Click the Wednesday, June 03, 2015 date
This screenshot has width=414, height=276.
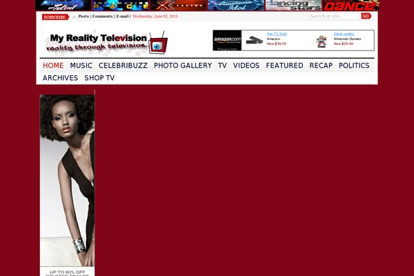[155, 17]
